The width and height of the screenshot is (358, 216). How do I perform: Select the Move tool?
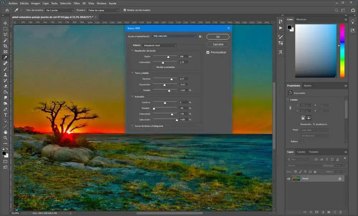tap(5, 23)
